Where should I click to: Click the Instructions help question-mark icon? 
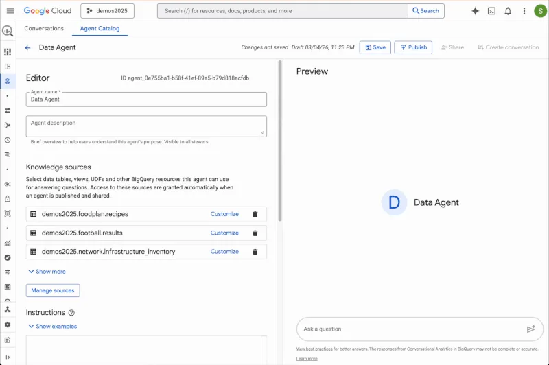tap(71, 313)
